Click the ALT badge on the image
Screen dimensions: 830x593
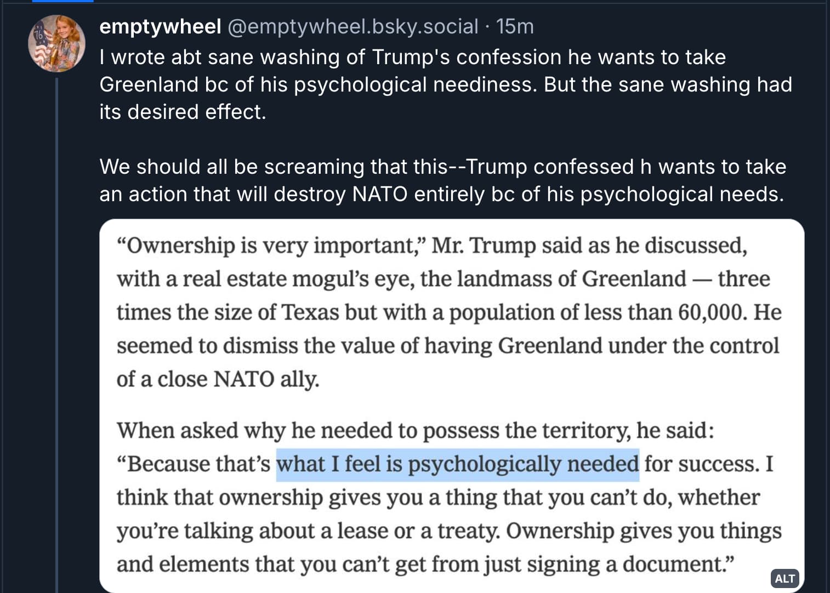coord(784,578)
